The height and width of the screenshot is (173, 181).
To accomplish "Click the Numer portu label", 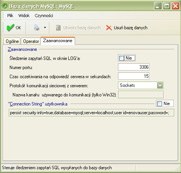I will pos(21,68).
